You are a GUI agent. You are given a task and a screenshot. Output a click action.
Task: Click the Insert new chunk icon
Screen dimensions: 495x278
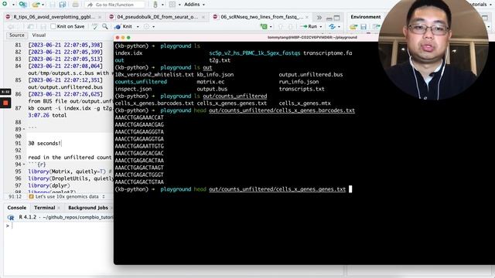[264, 27]
